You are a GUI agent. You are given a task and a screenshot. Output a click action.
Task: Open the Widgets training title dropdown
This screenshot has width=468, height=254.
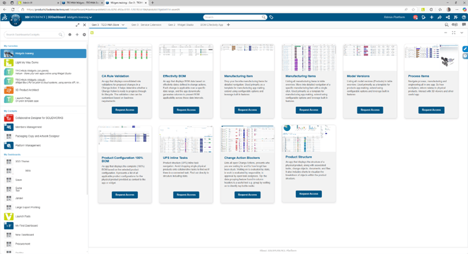pyautogui.click(x=79, y=18)
